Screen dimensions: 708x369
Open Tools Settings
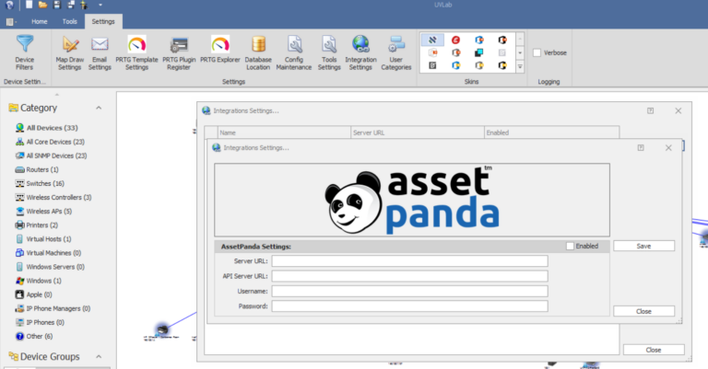tap(329, 52)
